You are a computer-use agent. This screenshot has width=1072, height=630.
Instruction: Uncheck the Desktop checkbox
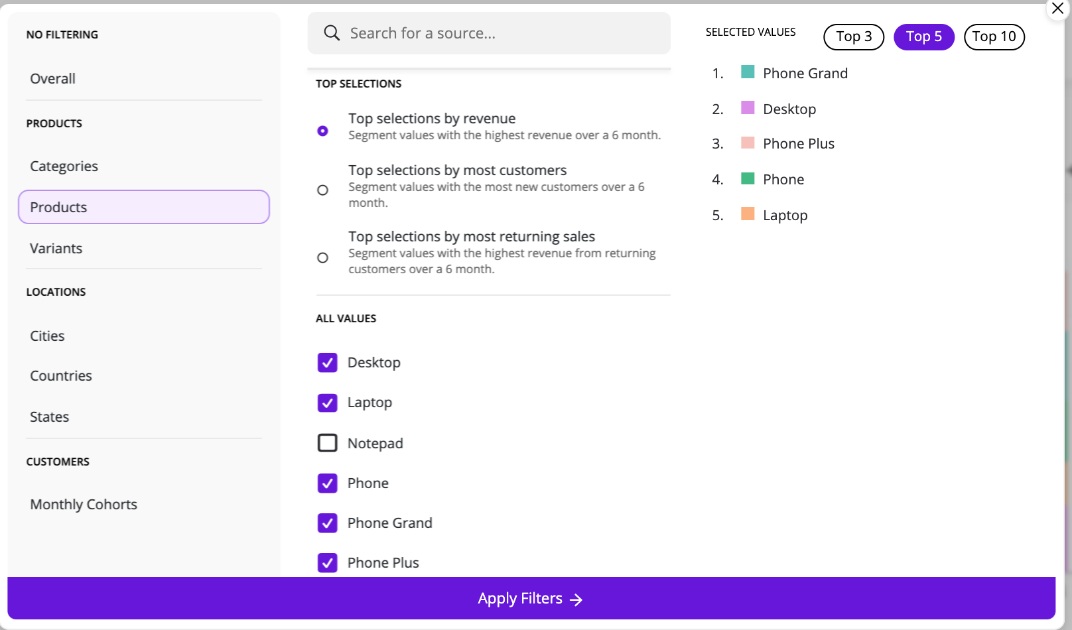[328, 363]
